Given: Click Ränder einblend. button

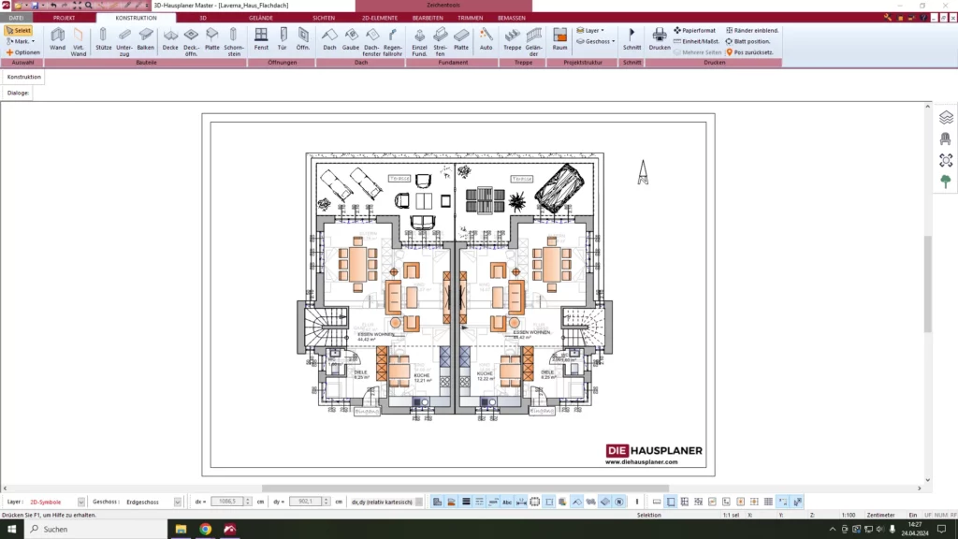Looking at the screenshot, I should point(752,30).
